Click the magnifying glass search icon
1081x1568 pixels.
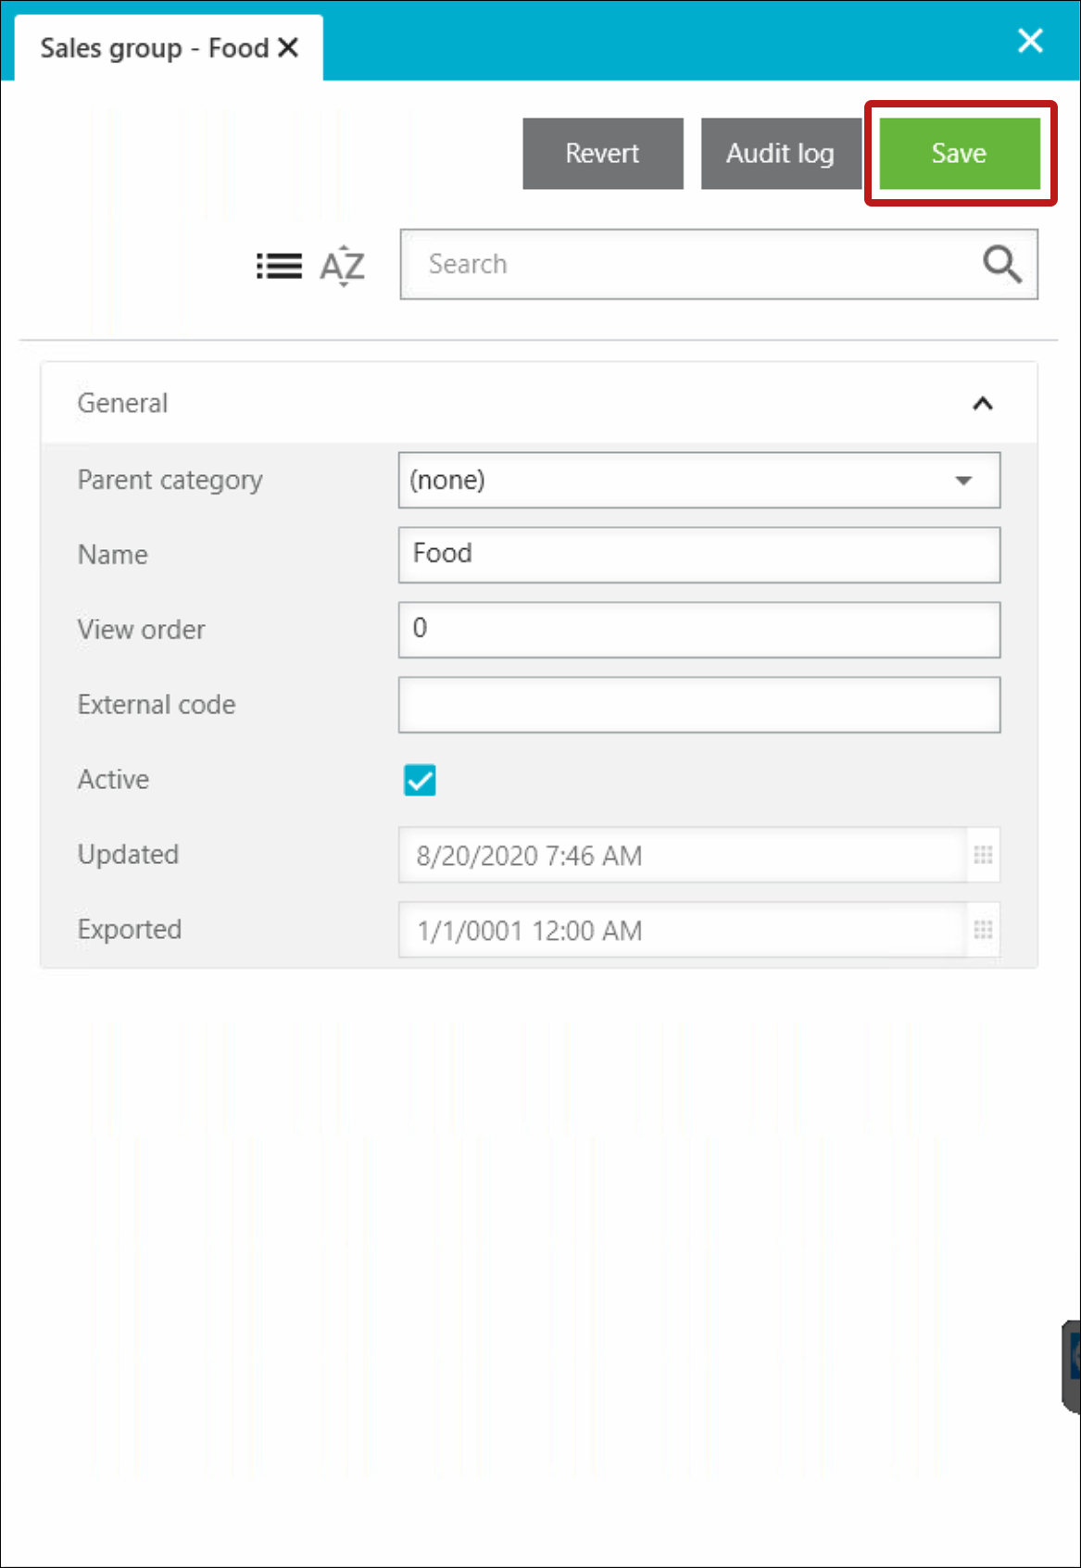pyautogui.click(x=1002, y=264)
